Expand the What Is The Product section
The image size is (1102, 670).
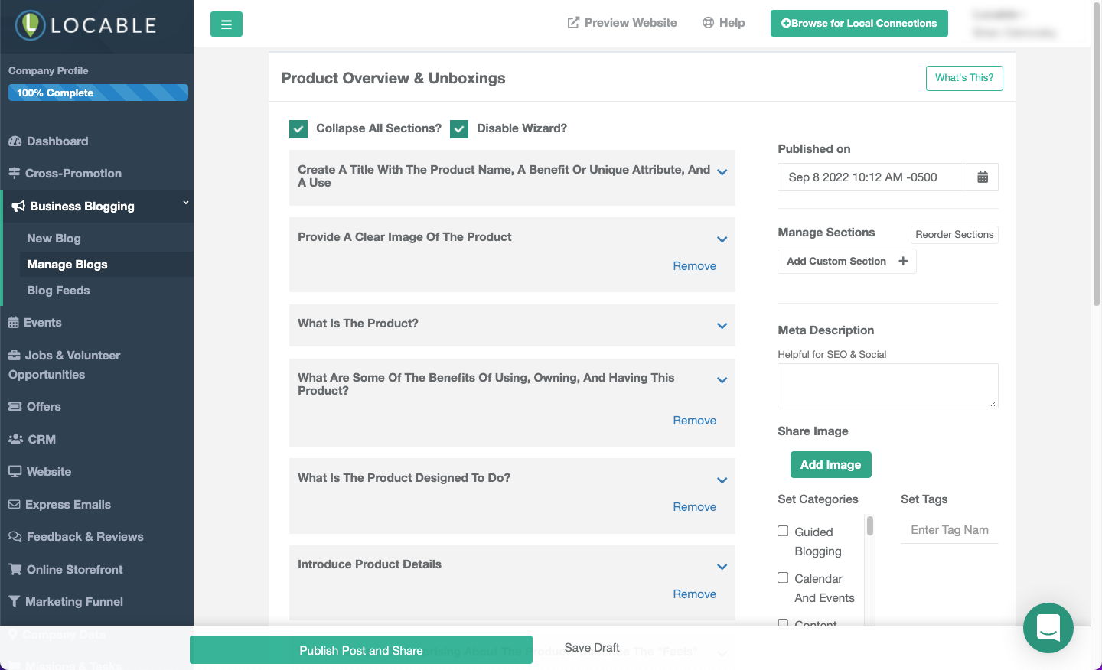(722, 326)
